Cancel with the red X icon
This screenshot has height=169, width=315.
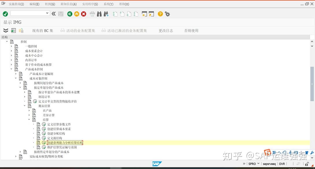click(84, 14)
